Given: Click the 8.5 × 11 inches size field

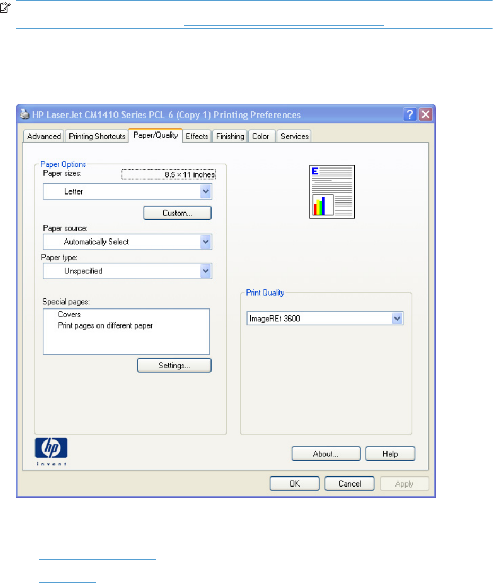Looking at the screenshot, I should point(169,174).
